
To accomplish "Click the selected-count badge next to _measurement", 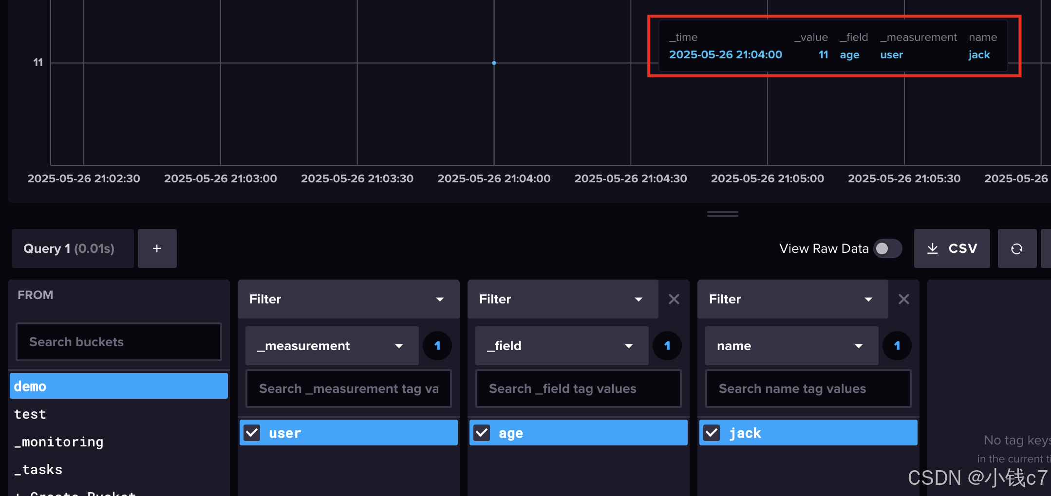I will tap(437, 346).
